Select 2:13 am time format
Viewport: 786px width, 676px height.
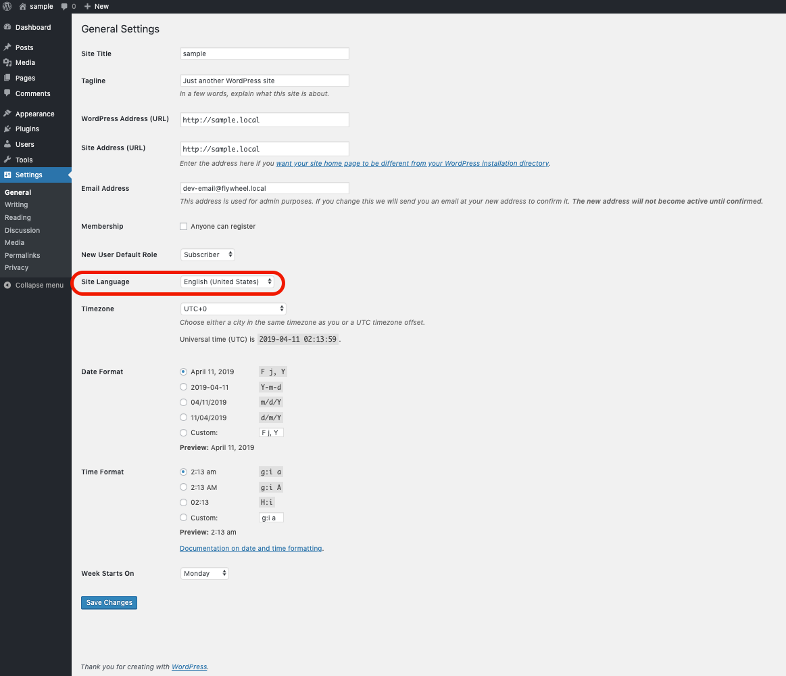click(x=183, y=472)
